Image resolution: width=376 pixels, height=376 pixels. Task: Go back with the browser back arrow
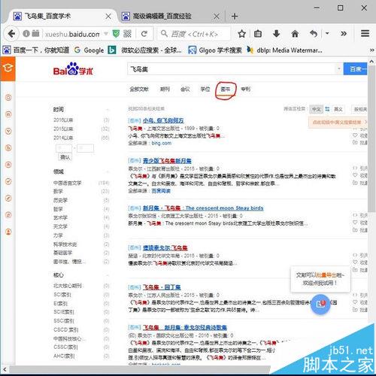click(x=11, y=34)
